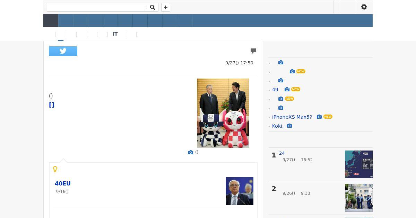Open the 40EU related article link
The height and width of the screenshot is (218, 416).
coord(63,184)
